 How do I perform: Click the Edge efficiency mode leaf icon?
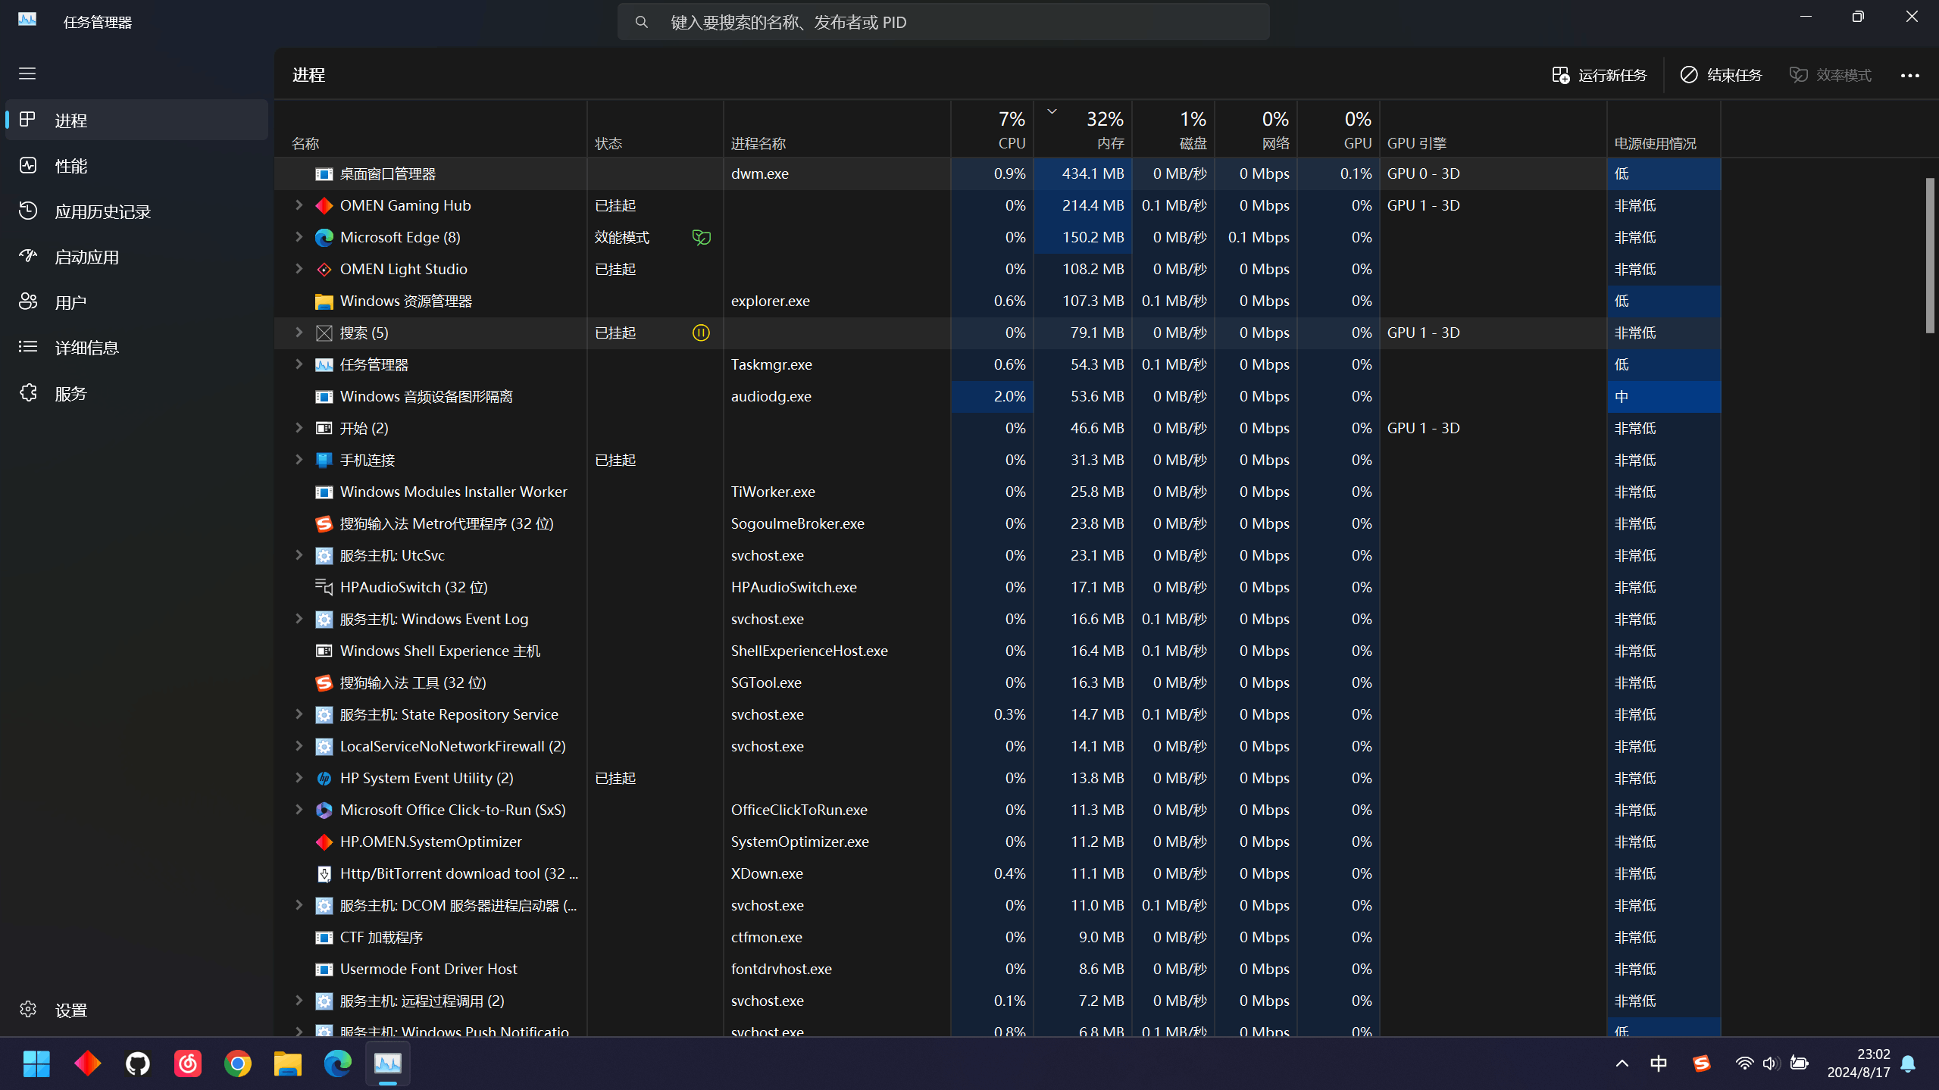(x=701, y=238)
